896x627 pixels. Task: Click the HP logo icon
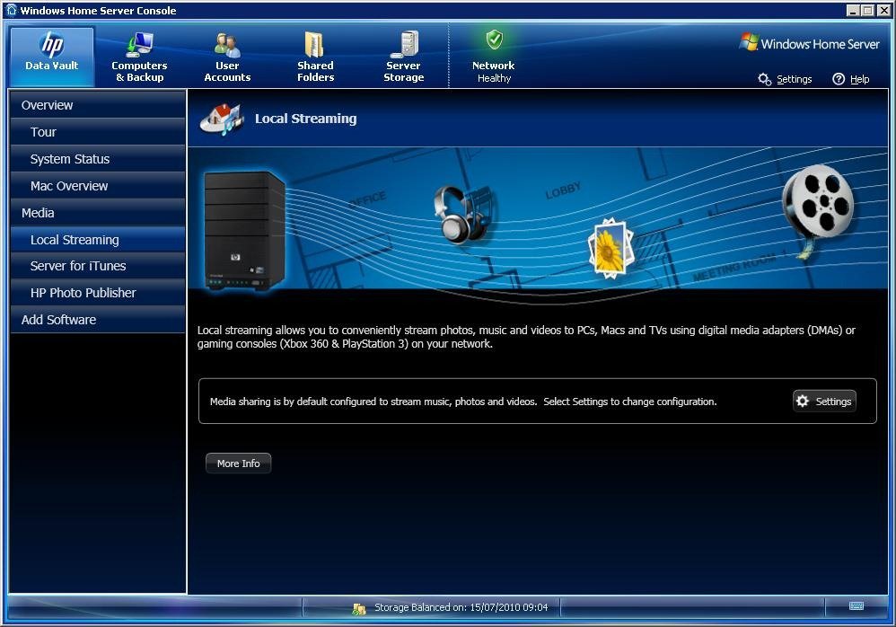pyautogui.click(x=52, y=45)
